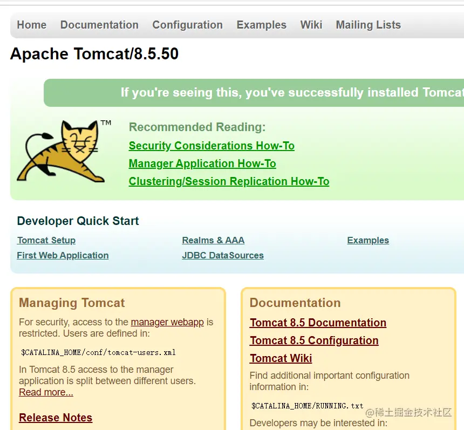This screenshot has height=430, width=464.
Task: Follow the Tomcat Setup link
Action: 46,240
